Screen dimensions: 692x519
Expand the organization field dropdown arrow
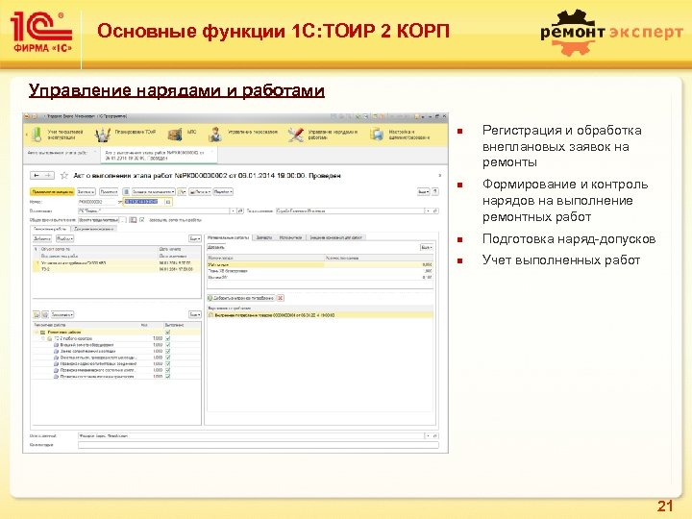click(234, 210)
